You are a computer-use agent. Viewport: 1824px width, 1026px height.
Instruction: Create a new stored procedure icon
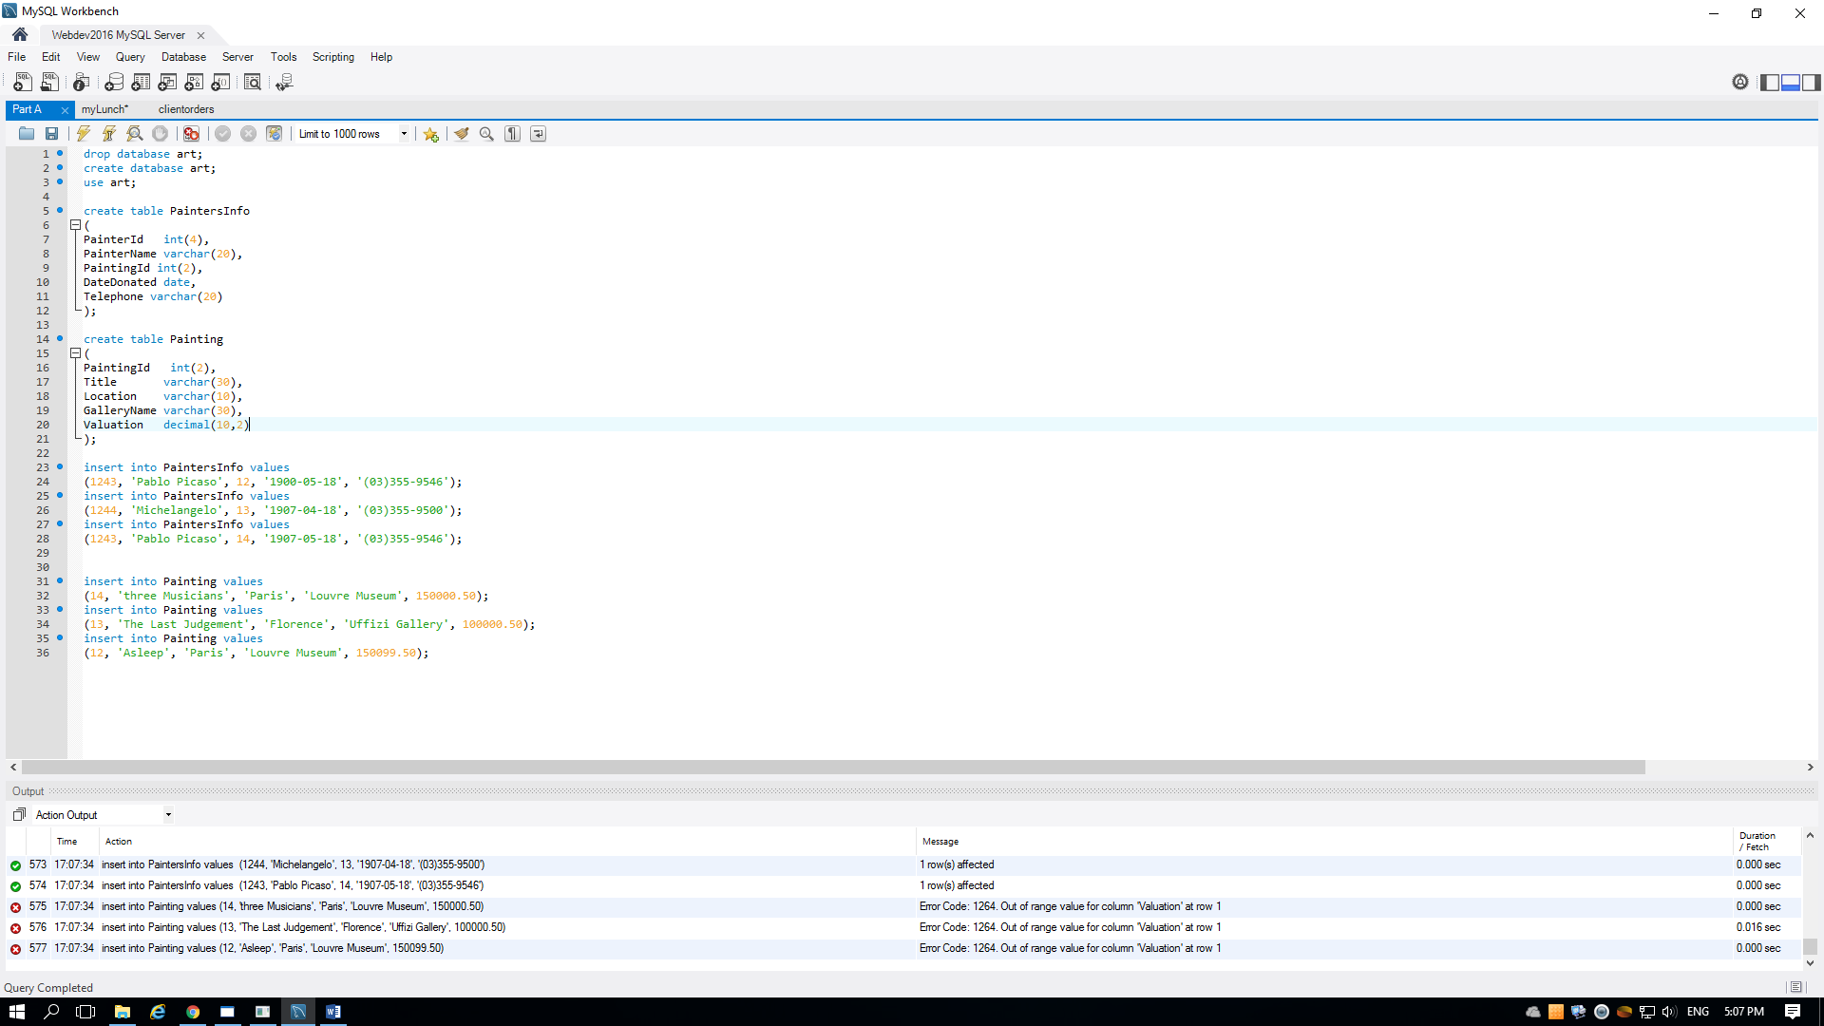195,83
